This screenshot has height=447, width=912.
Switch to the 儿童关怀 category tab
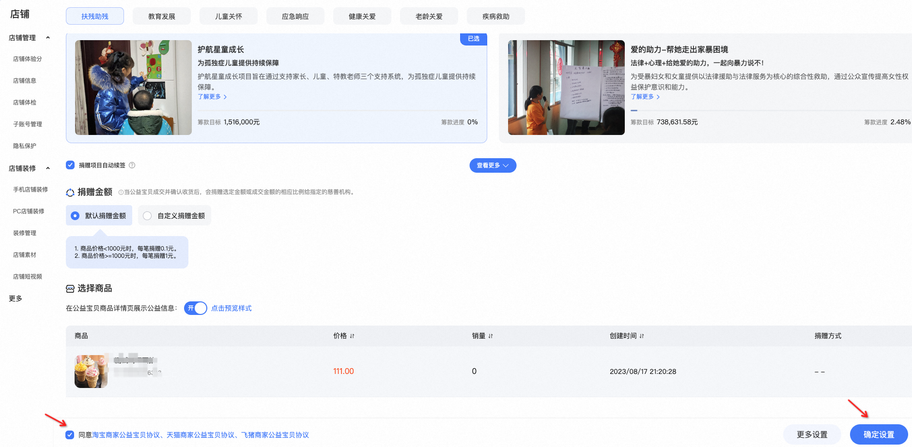[x=229, y=16]
